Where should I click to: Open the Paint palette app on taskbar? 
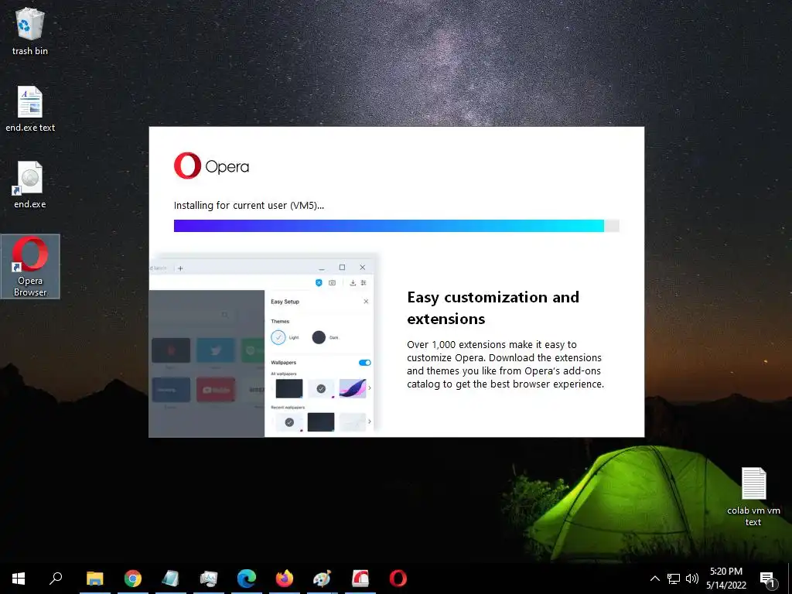point(323,579)
